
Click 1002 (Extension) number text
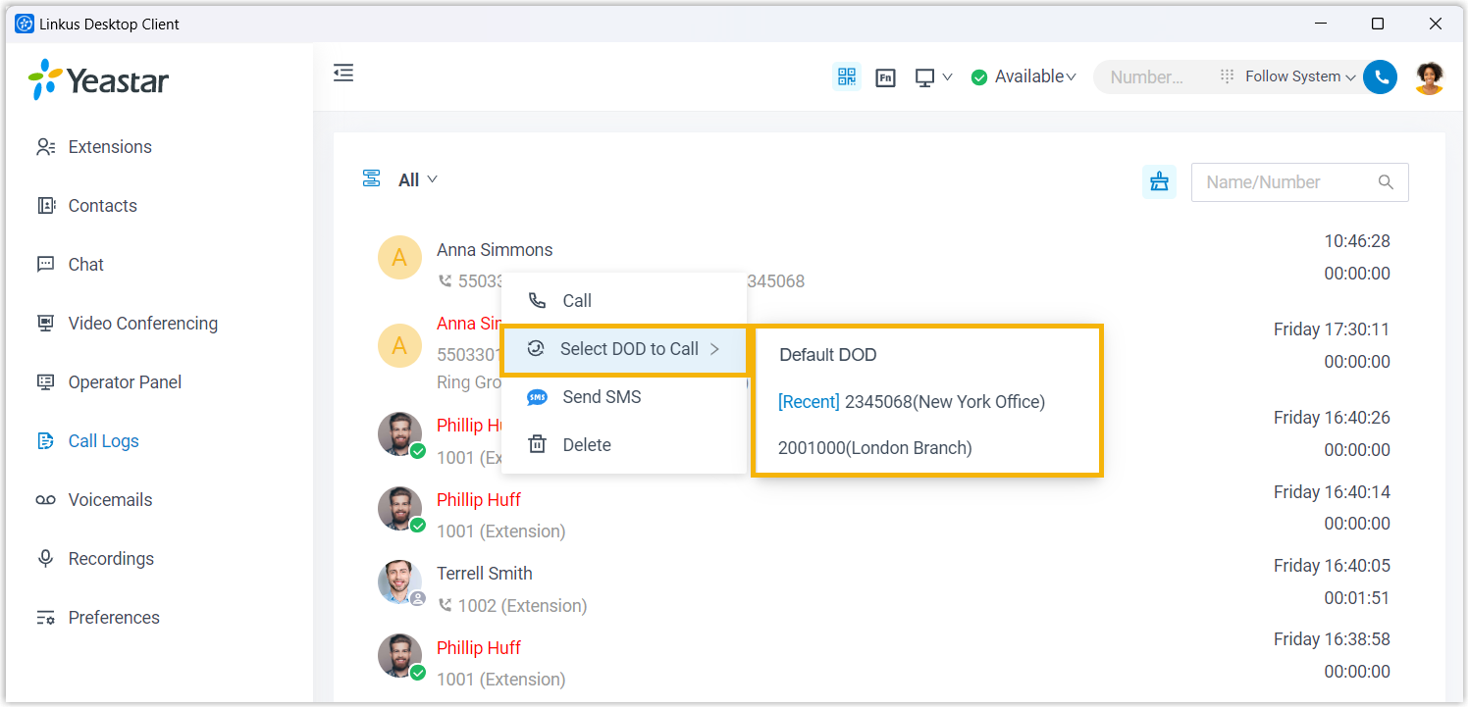[523, 606]
